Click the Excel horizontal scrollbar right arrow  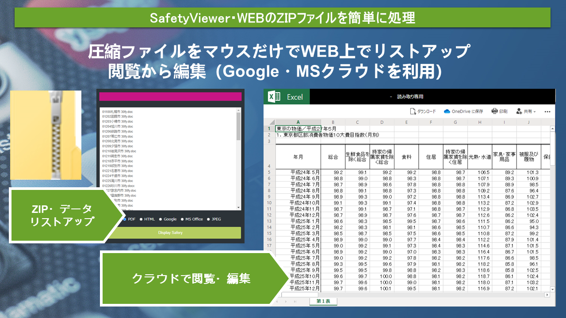[547, 294]
